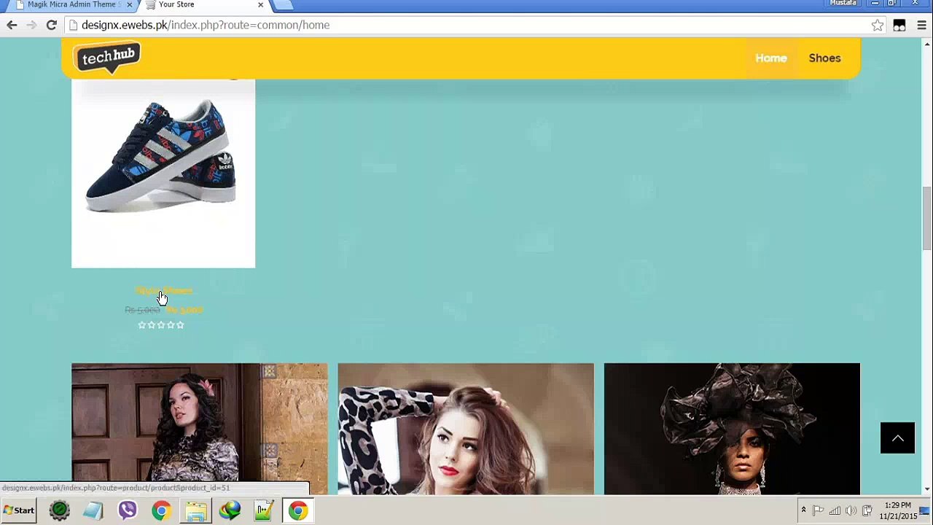Open the banner of woman with black headpiece
This screenshot has height=525, width=933.
[732, 429]
